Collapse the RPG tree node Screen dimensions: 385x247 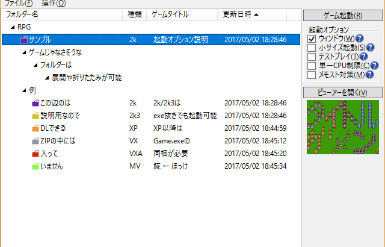pyautogui.click(x=13, y=27)
